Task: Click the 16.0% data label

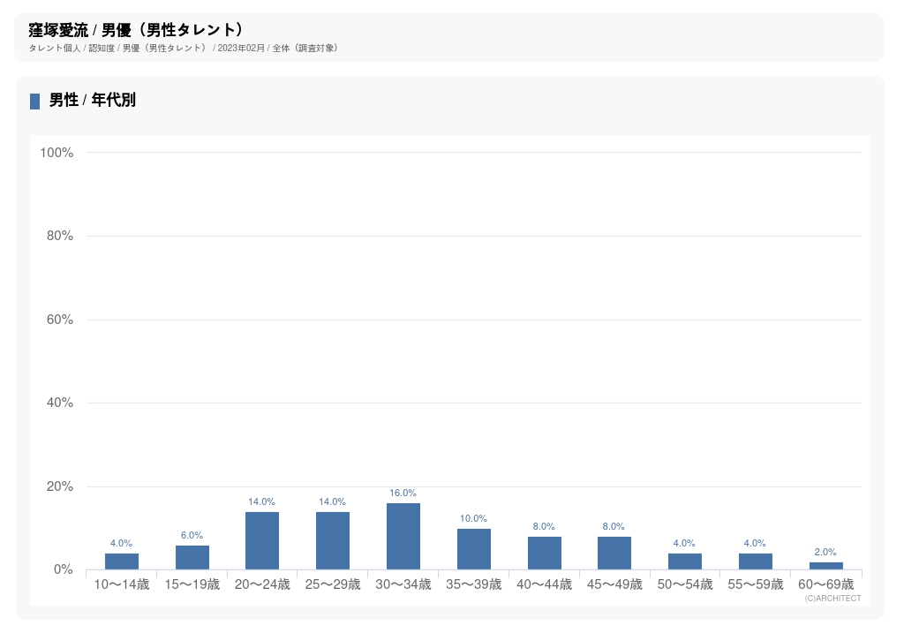Action: pos(403,494)
